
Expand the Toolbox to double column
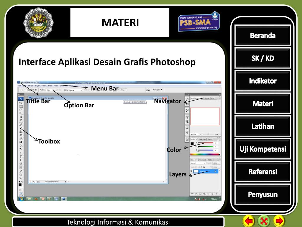[19, 94]
